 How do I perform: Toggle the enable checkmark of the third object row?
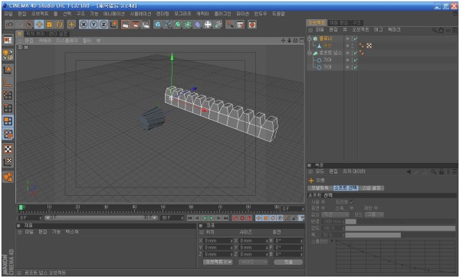coord(356,53)
